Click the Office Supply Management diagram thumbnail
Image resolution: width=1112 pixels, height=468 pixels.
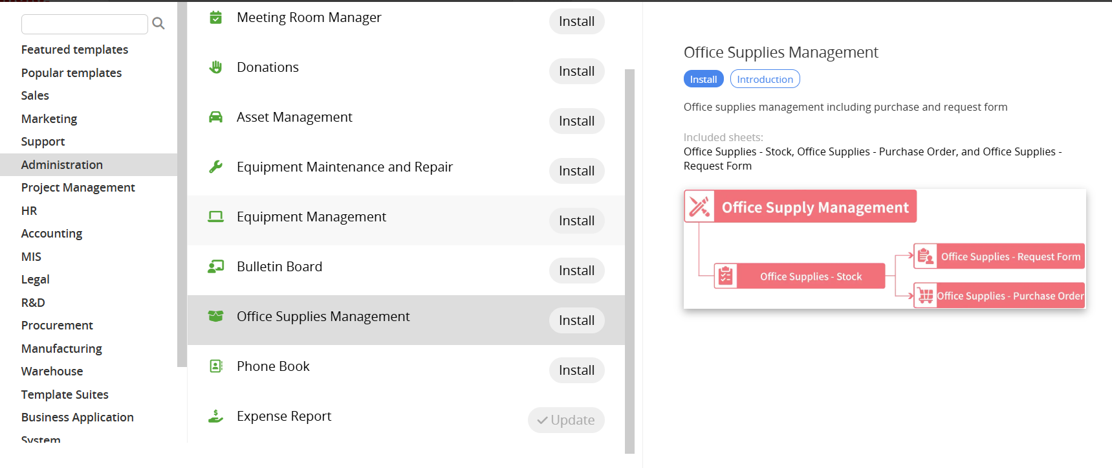pyautogui.click(x=884, y=249)
